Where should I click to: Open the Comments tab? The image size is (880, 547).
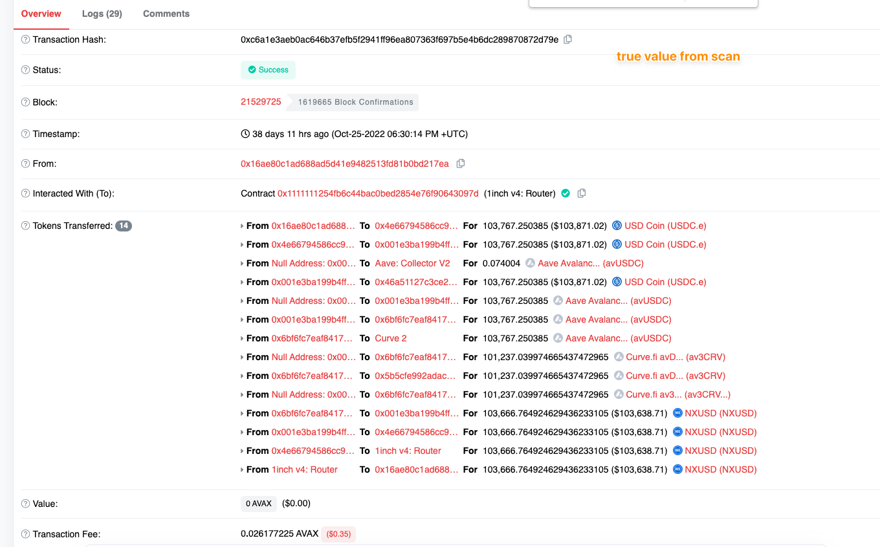(x=166, y=14)
